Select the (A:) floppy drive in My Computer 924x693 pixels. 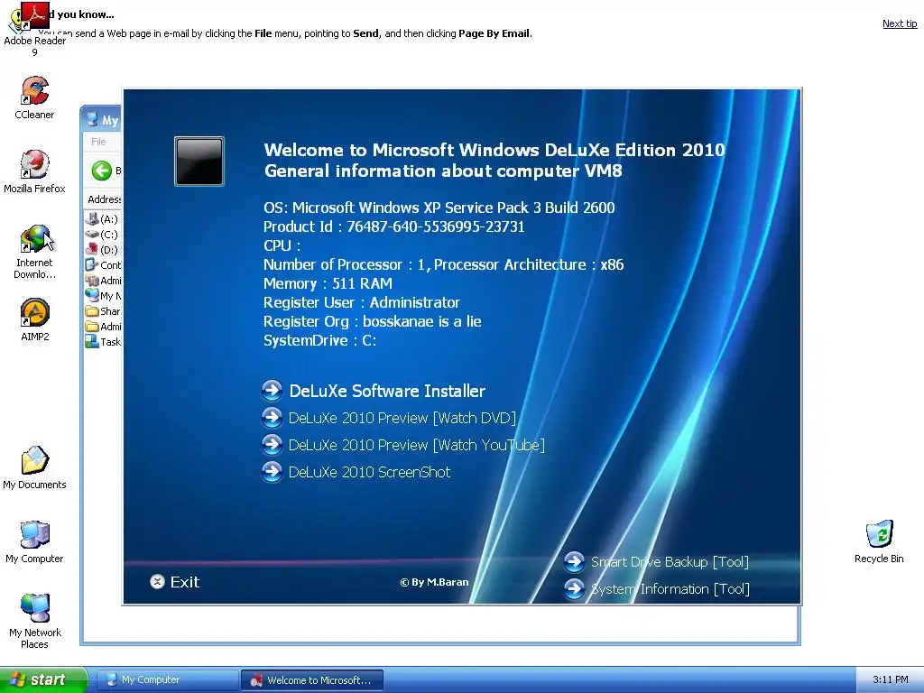tap(103, 219)
